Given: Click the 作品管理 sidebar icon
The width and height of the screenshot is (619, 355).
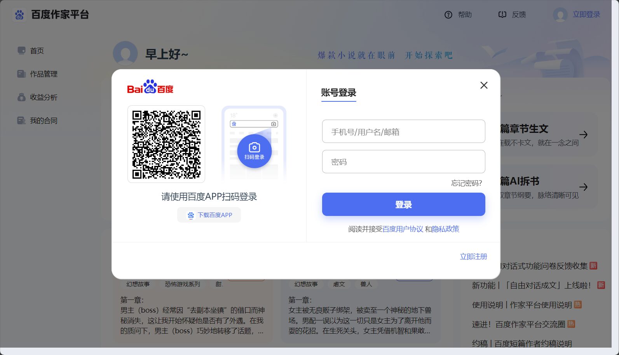Looking at the screenshot, I should [21, 74].
